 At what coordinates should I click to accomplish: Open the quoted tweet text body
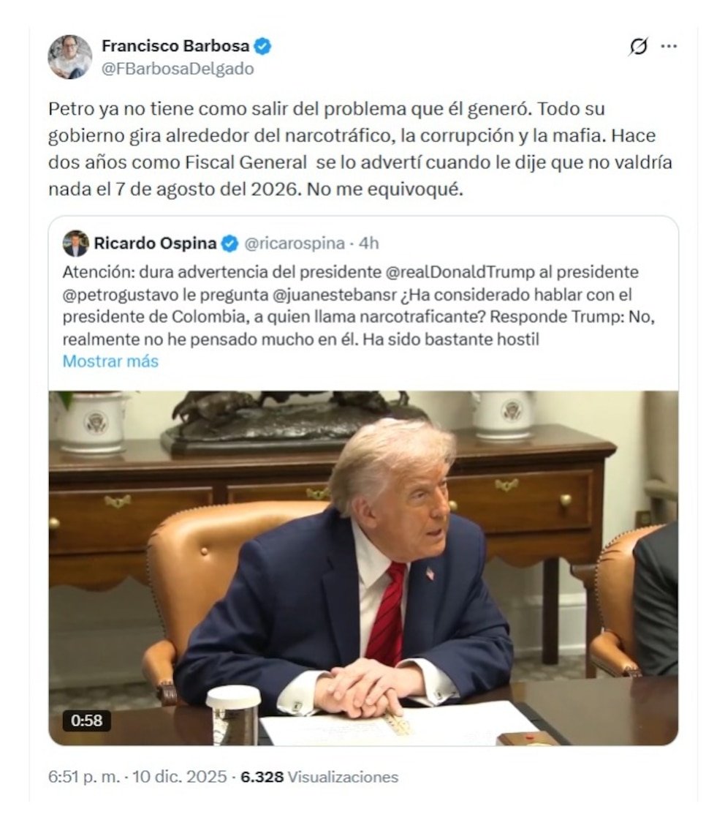click(x=359, y=306)
